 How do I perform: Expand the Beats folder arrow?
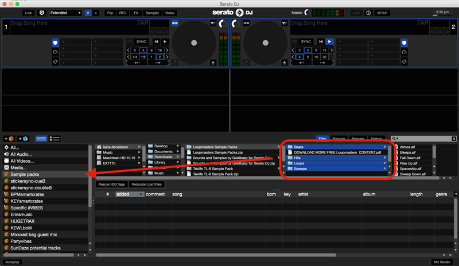[x=385, y=147]
